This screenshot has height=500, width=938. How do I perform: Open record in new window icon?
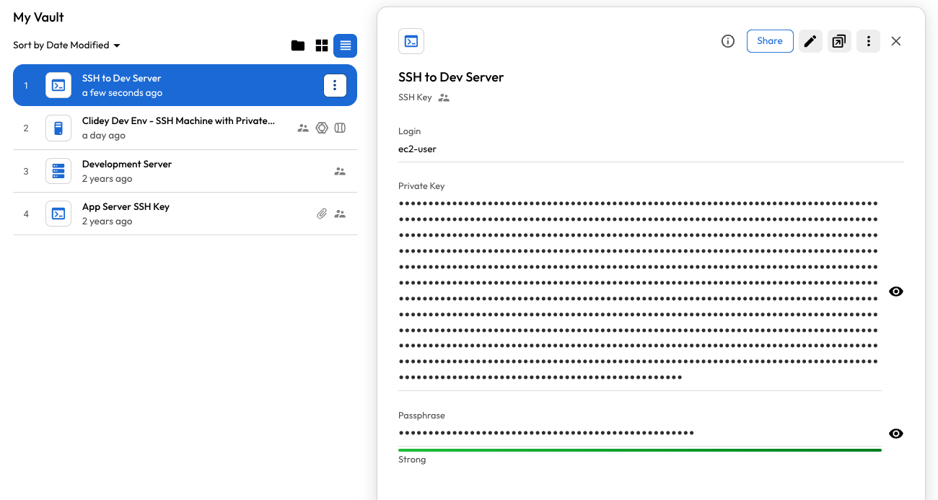(838, 41)
